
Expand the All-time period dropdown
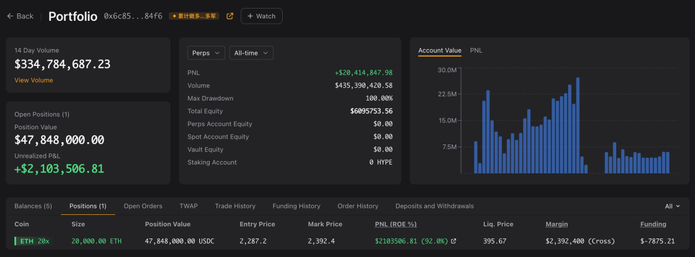click(251, 53)
